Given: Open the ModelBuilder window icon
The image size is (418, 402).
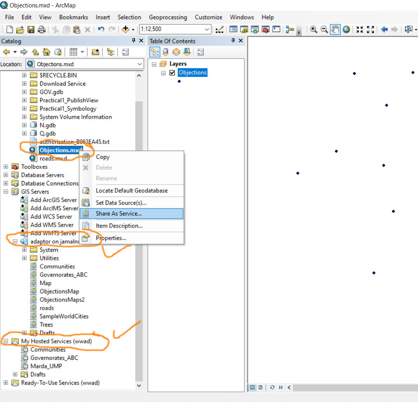Looking at the screenshot, I should click(x=290, y=29).
